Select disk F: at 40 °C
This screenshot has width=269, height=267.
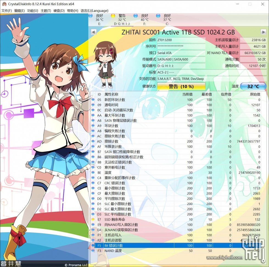coord(145,20)
